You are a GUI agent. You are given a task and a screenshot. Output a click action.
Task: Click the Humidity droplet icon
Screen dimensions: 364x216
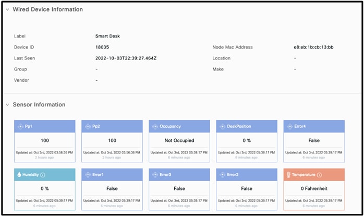[x=19, y=174]
